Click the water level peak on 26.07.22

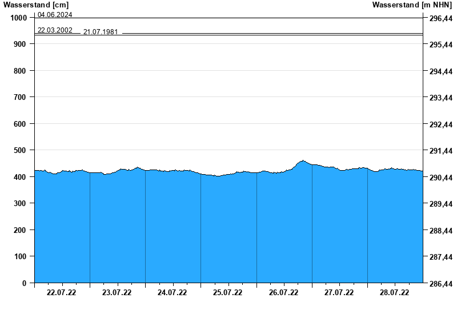(x=303, y=161)
